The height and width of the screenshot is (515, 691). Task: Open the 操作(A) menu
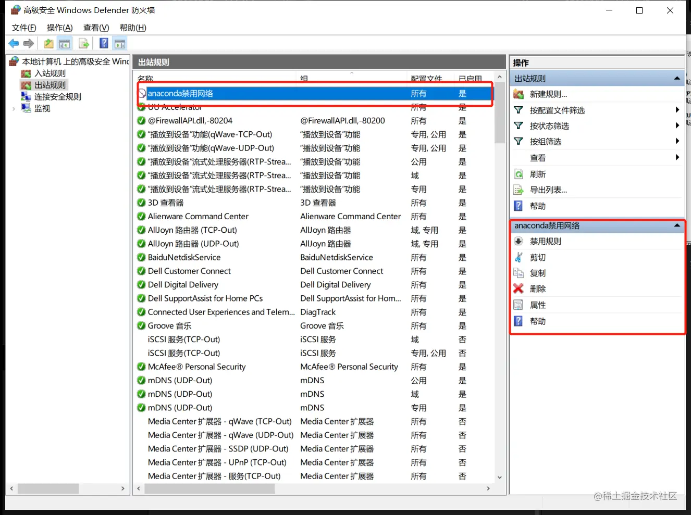(60, 28)
